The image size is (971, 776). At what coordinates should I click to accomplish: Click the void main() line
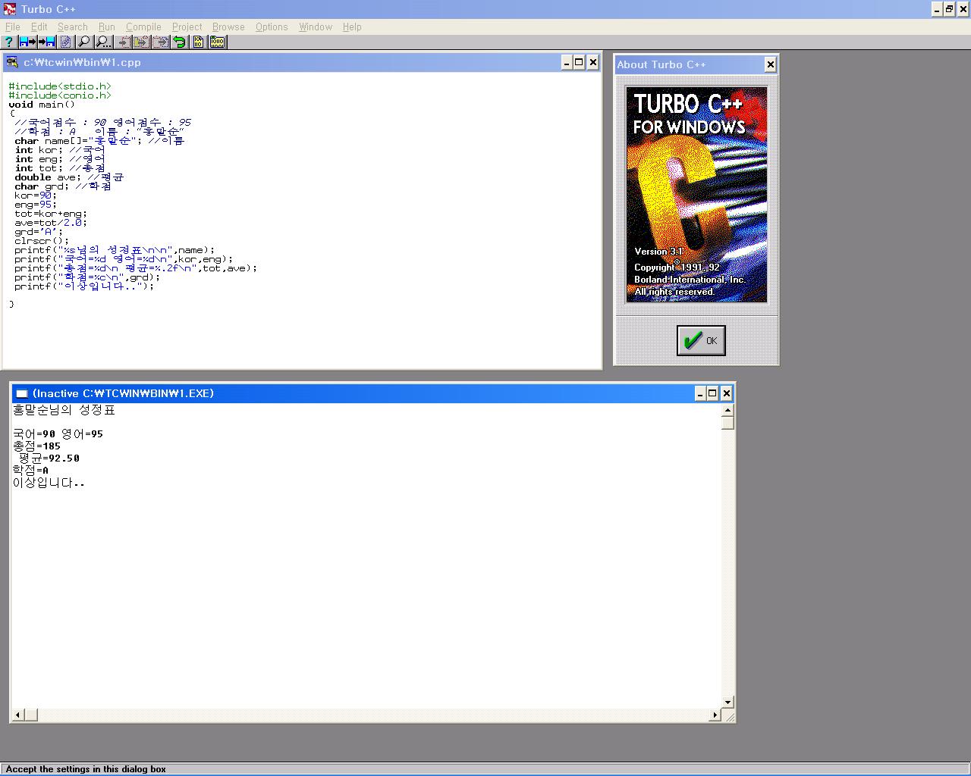[x=42, y=105]
